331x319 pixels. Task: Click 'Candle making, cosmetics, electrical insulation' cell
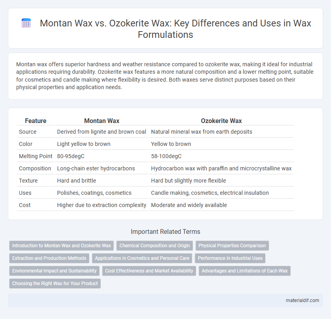(x=221, y=193)
